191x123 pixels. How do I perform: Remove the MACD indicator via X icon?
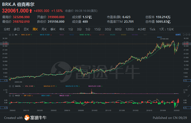(13, 96)
